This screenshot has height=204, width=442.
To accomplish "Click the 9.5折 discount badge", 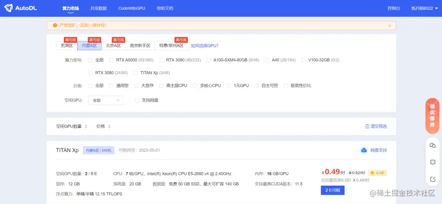I will click(377, 173).
